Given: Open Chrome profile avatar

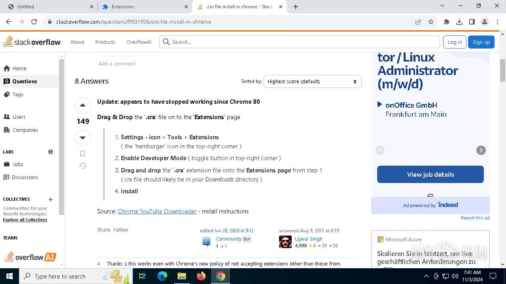Looking at the screenshot, I should coord(485,22).
